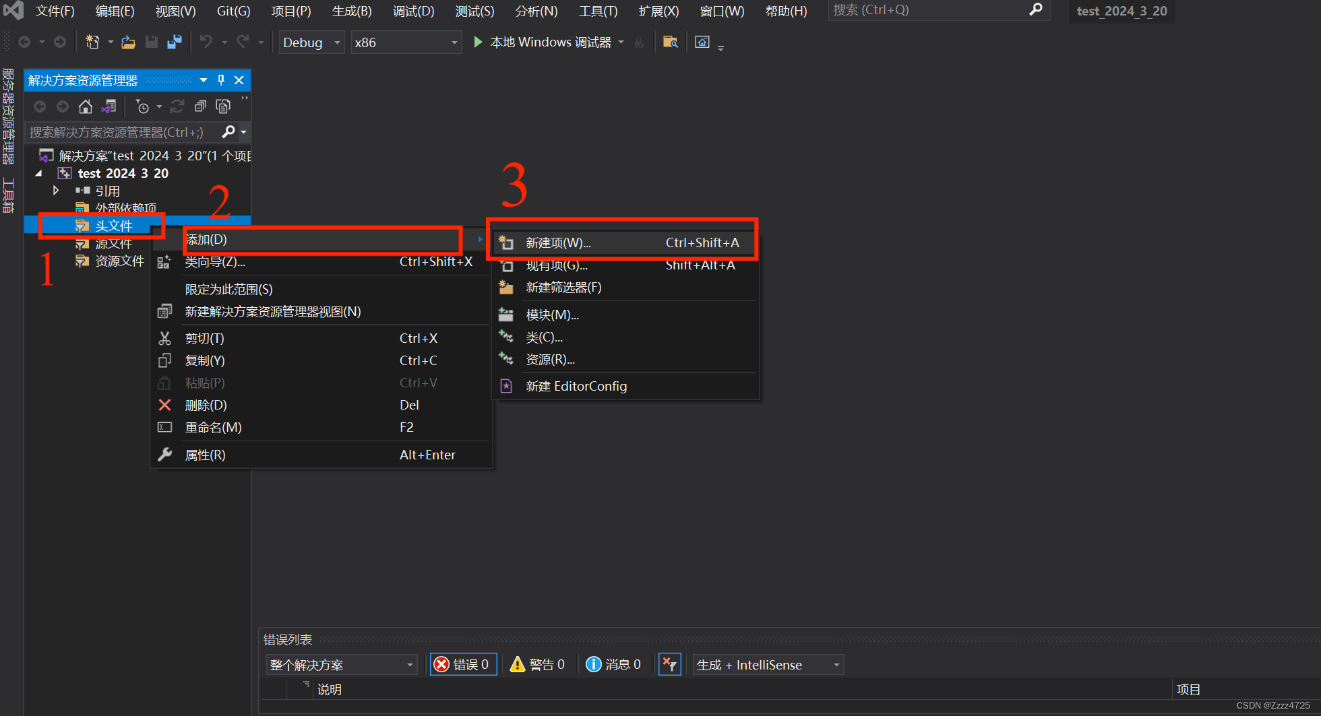
Task: Open the New Project dropdown arrow
Action: (111, 42)
